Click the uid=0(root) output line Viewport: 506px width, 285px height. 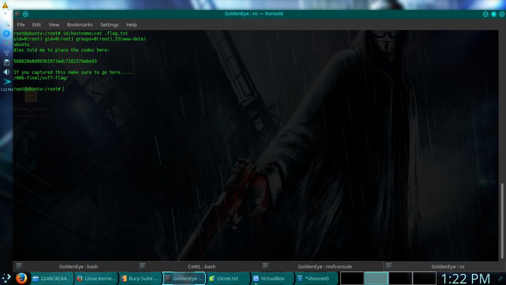point(80,39)
